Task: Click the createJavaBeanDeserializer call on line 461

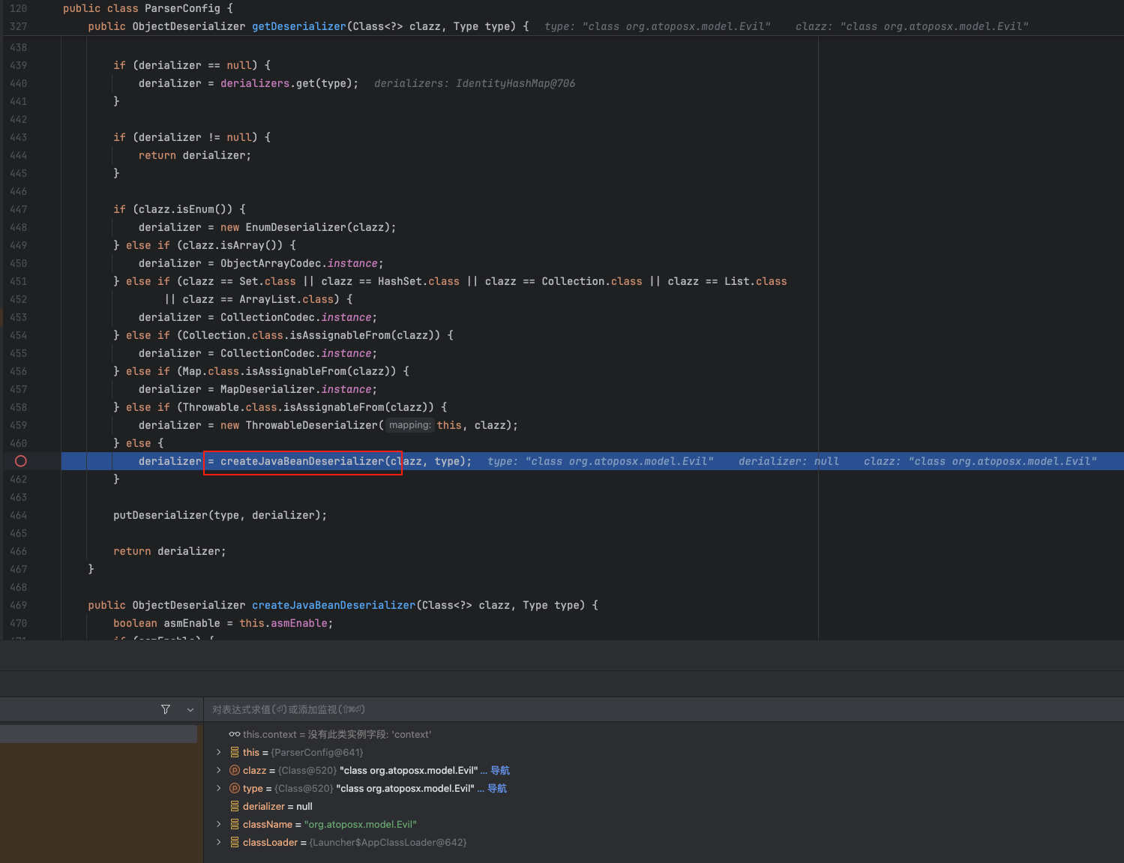Action: 301,461
